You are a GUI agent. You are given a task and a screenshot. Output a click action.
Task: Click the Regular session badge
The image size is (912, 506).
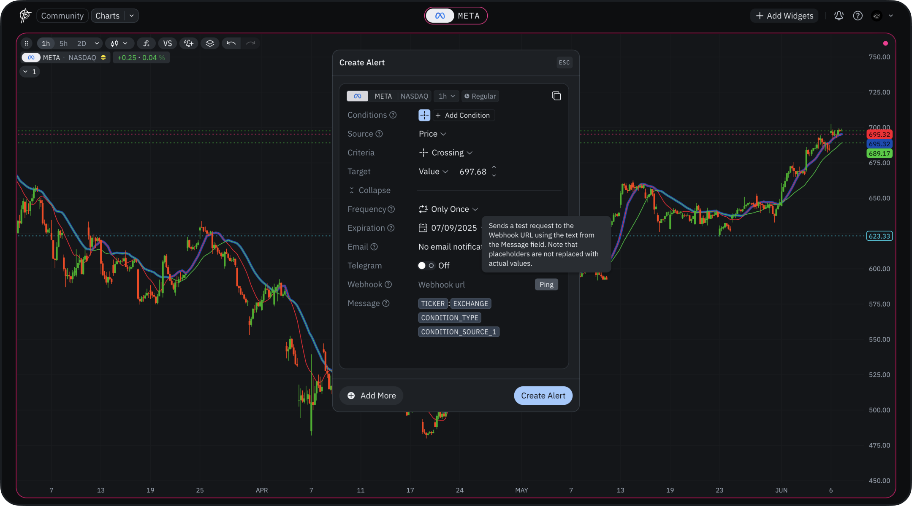point(480,96)
